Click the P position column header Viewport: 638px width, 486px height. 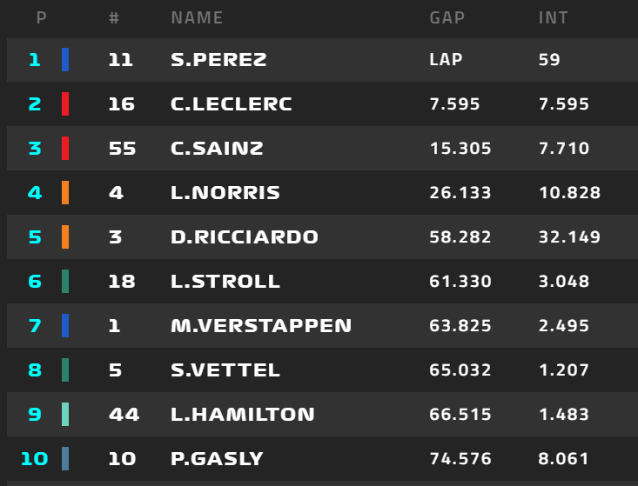pos(41,18)
